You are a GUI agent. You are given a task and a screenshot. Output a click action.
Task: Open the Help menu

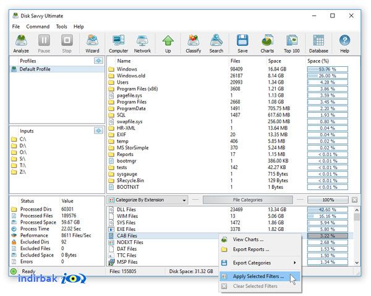[79, 27]
